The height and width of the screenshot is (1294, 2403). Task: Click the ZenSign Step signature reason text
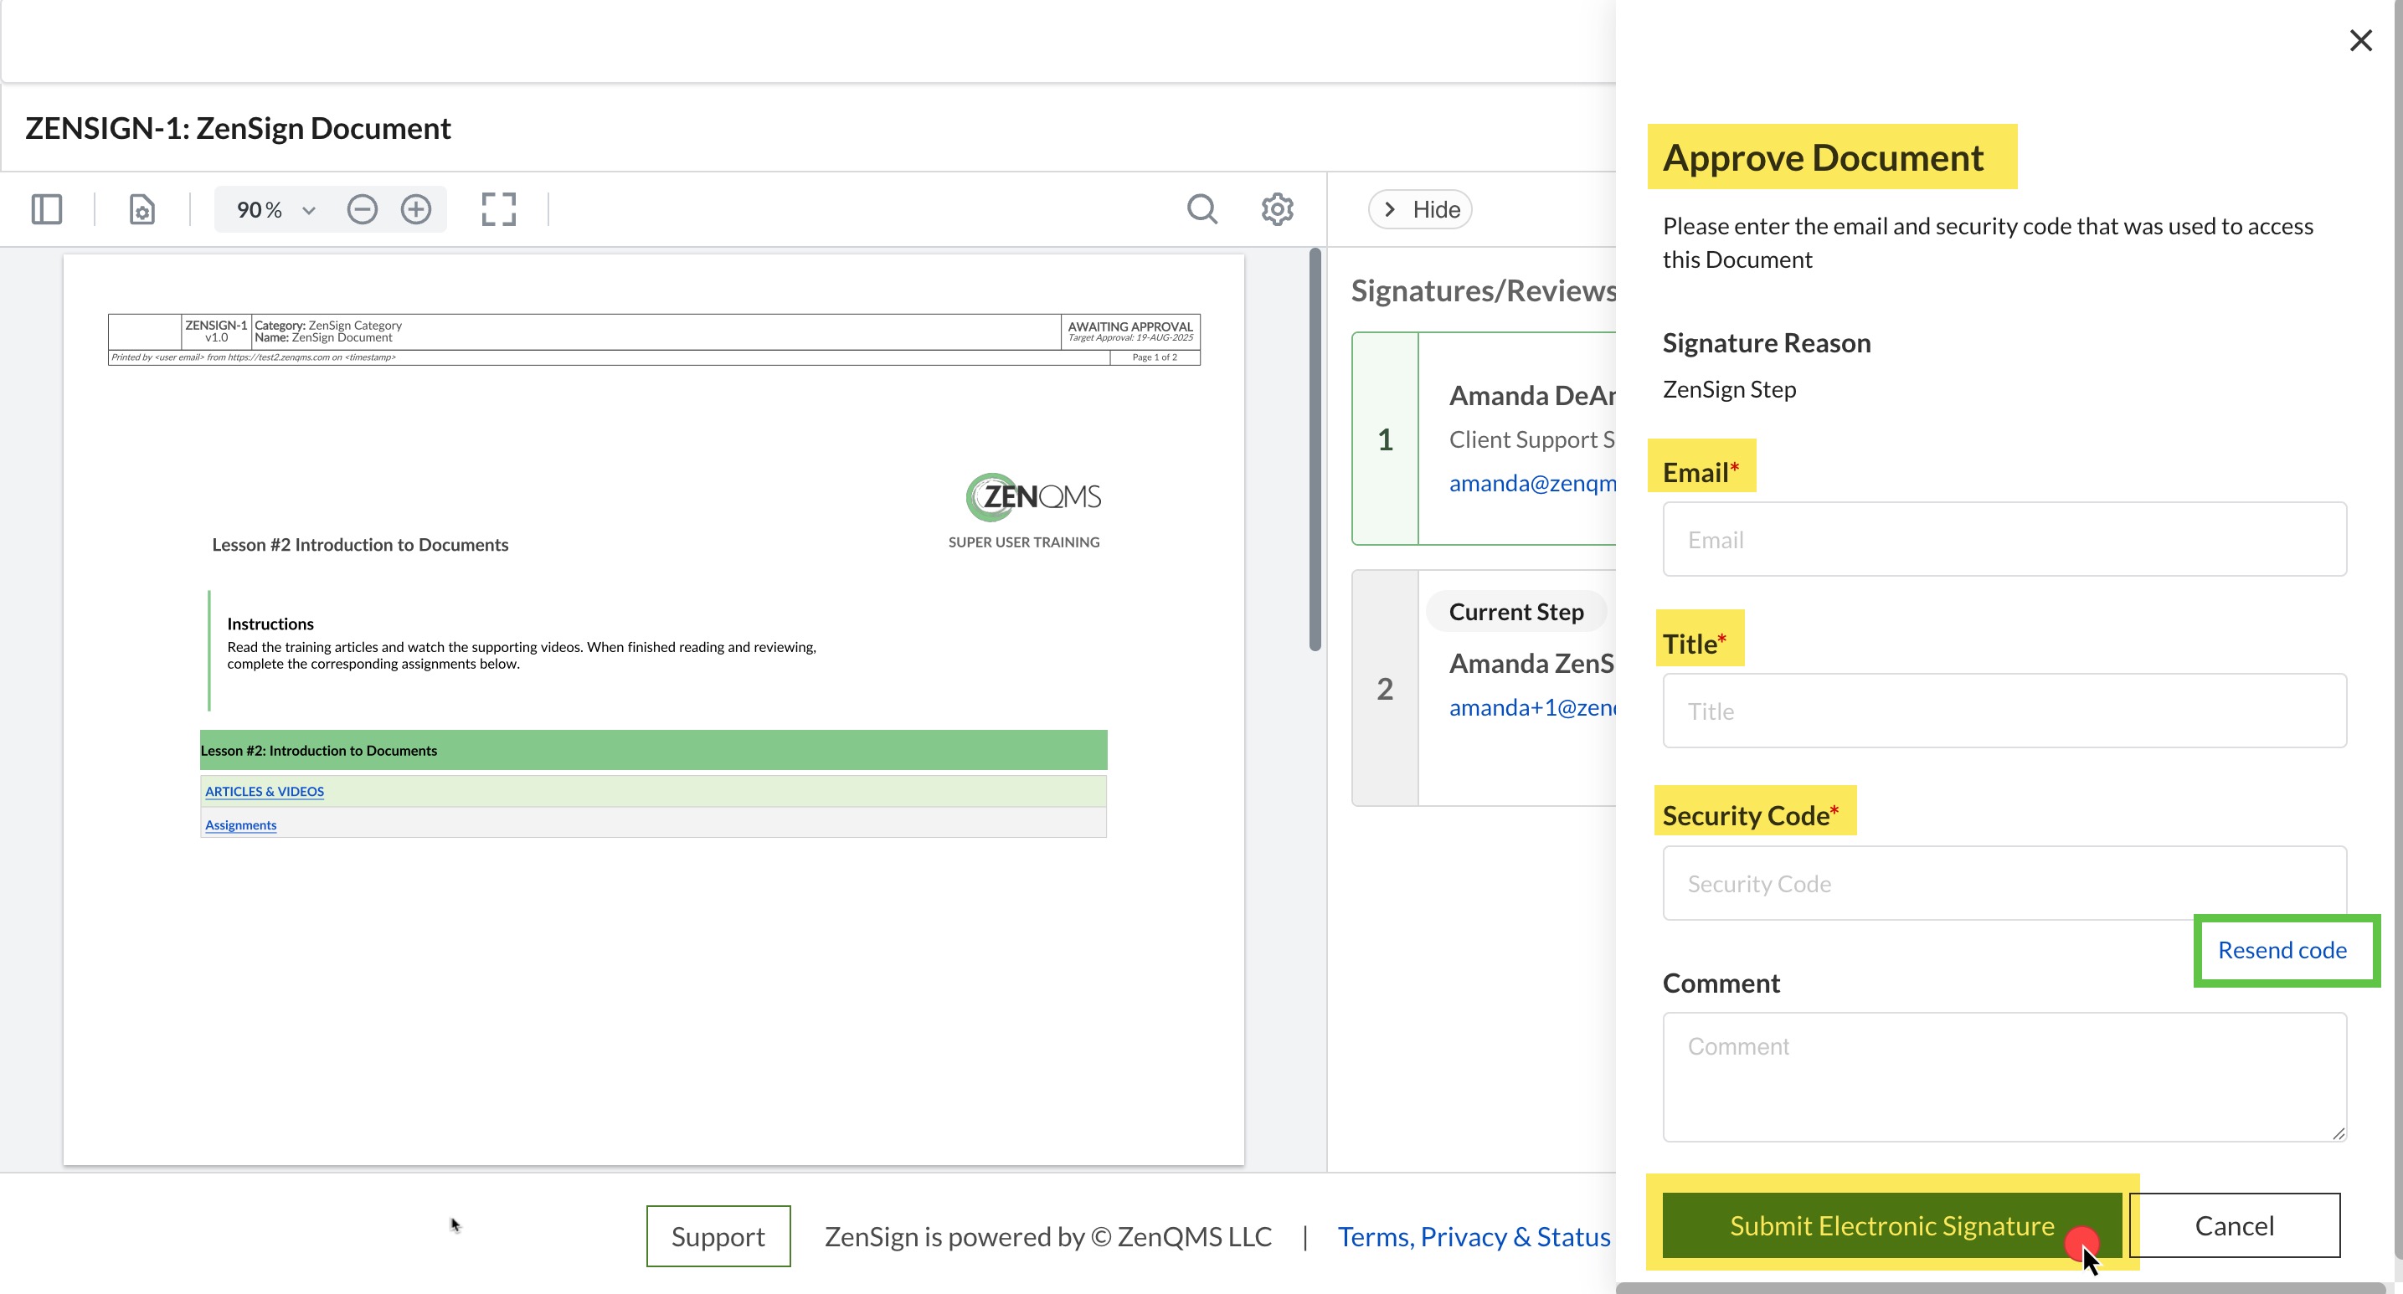click(x=1728, y=388)
